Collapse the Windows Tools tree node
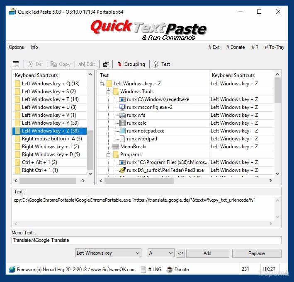 pos(109,92)
